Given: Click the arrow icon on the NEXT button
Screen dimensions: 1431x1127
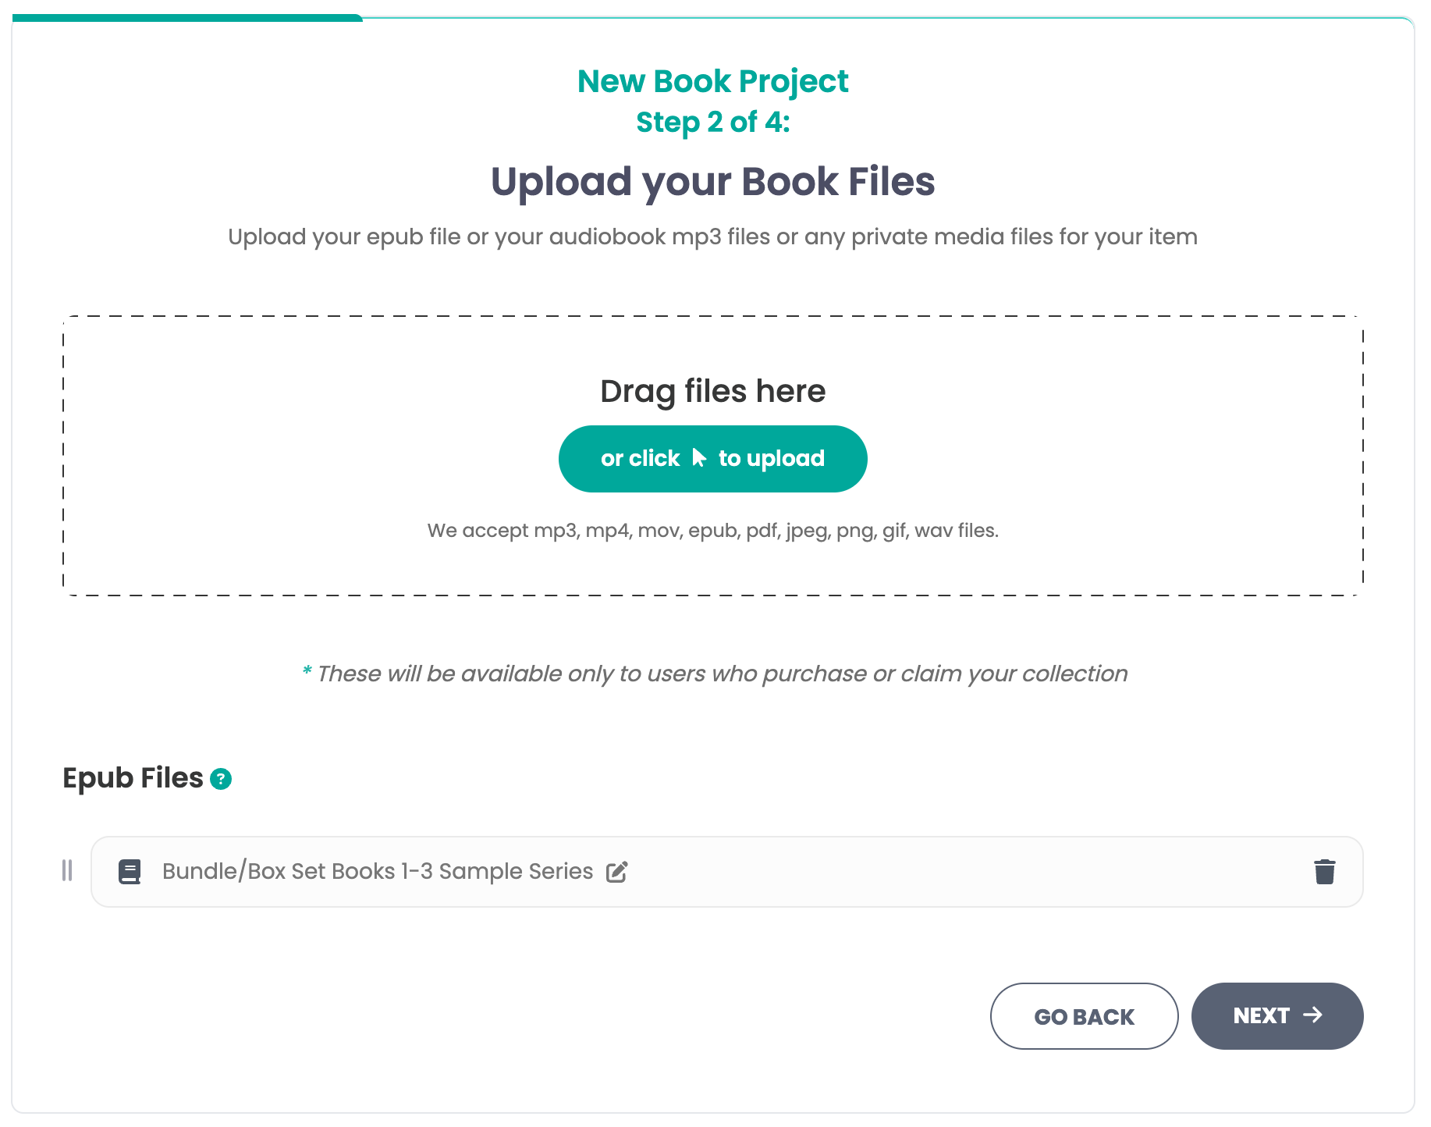Looking at the screenshot, I should [x=1315, y=1015].
